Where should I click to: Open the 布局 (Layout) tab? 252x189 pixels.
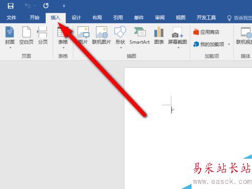[x=97, y=18]
